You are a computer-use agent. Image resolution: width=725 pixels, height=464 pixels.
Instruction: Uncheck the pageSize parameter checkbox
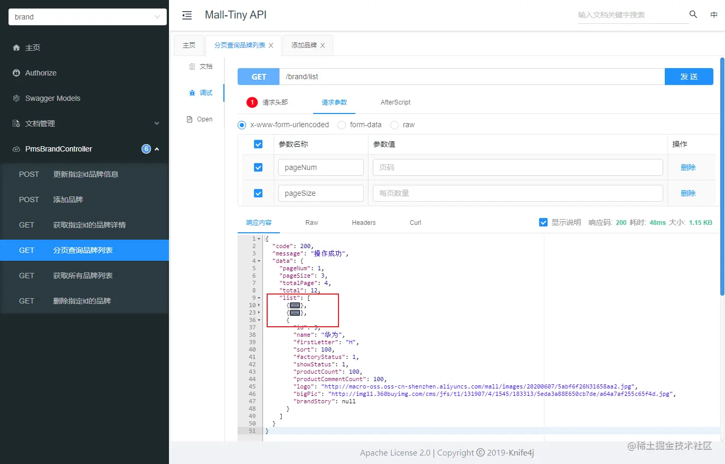pos(258,193)
